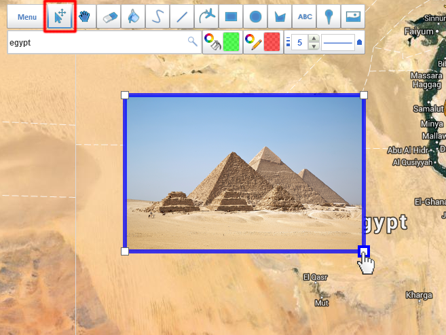Click the Al Qusiyyah label
446x335 pixels.
click(412, 162)
